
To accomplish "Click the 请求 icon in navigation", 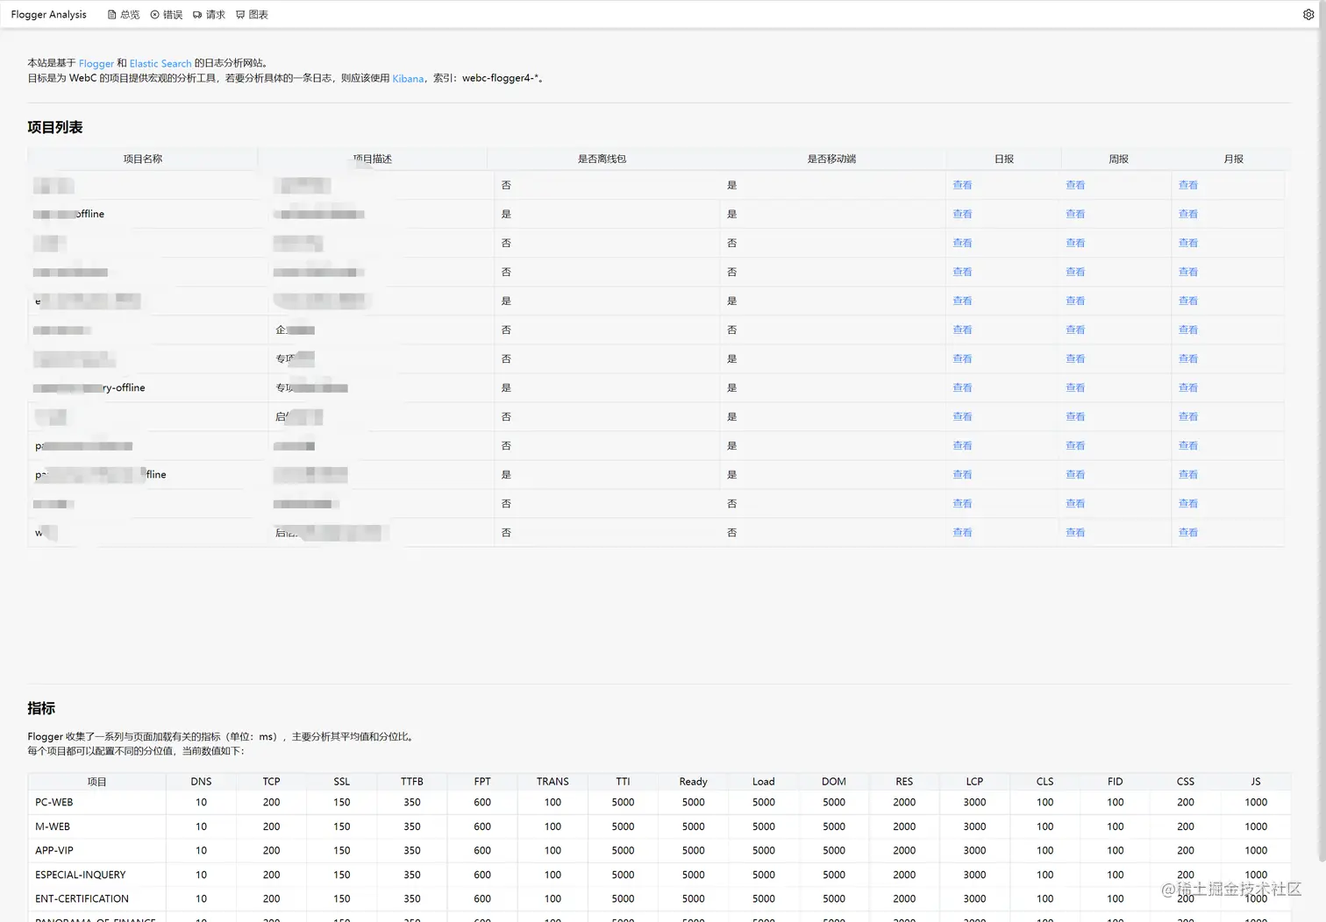I will 197,15.
